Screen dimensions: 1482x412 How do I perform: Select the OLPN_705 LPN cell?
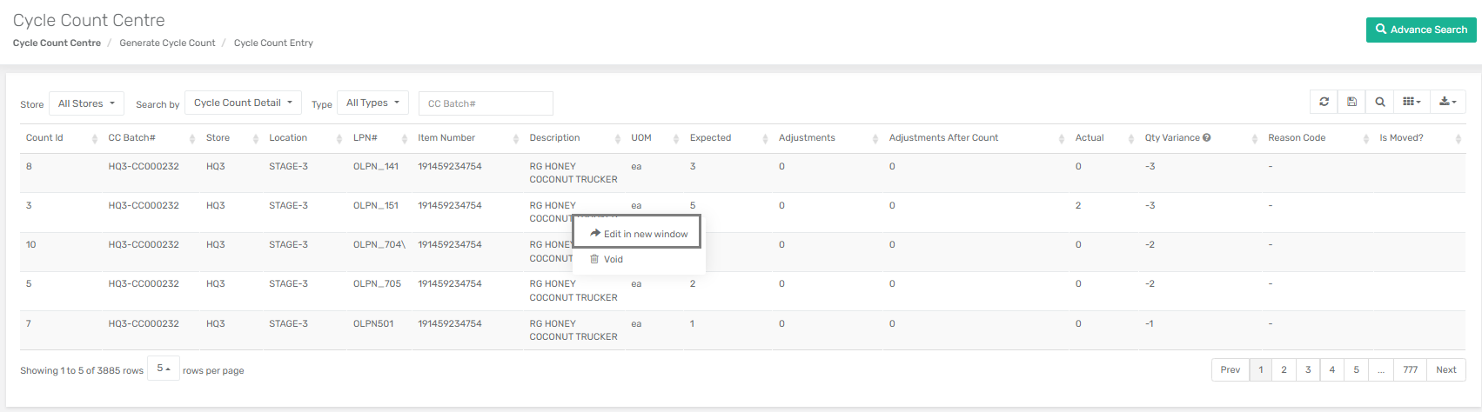(x=377, y=283)
